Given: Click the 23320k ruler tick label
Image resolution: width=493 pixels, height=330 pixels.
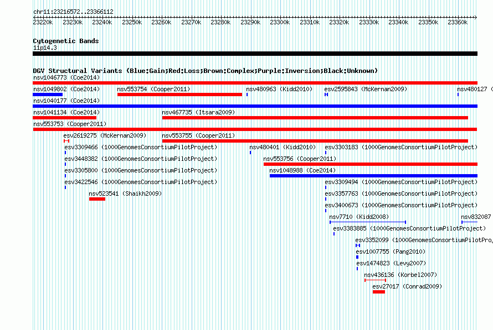Looking at the screenshot, I should tap(339, 22).
